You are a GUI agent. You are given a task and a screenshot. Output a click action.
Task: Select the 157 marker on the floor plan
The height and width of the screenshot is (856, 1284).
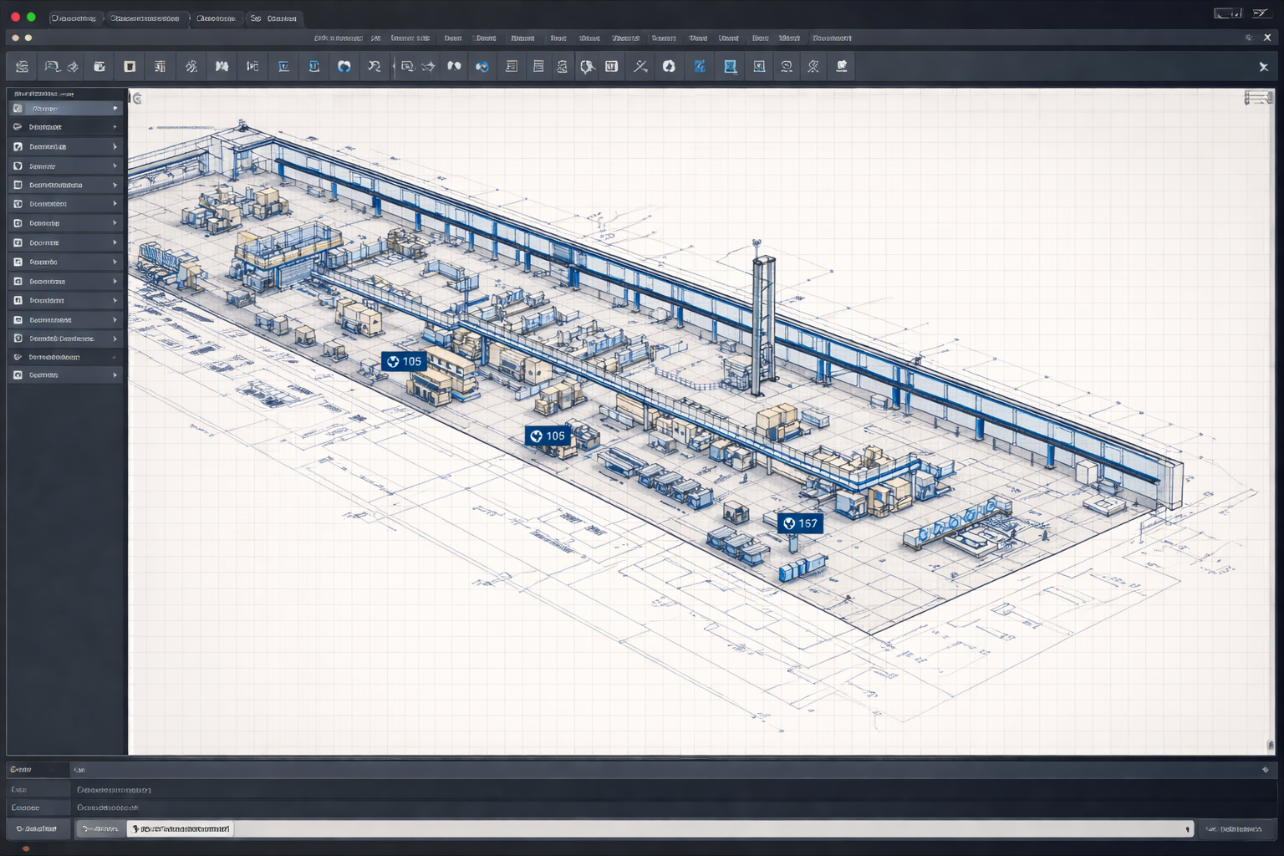click(800, 523)
